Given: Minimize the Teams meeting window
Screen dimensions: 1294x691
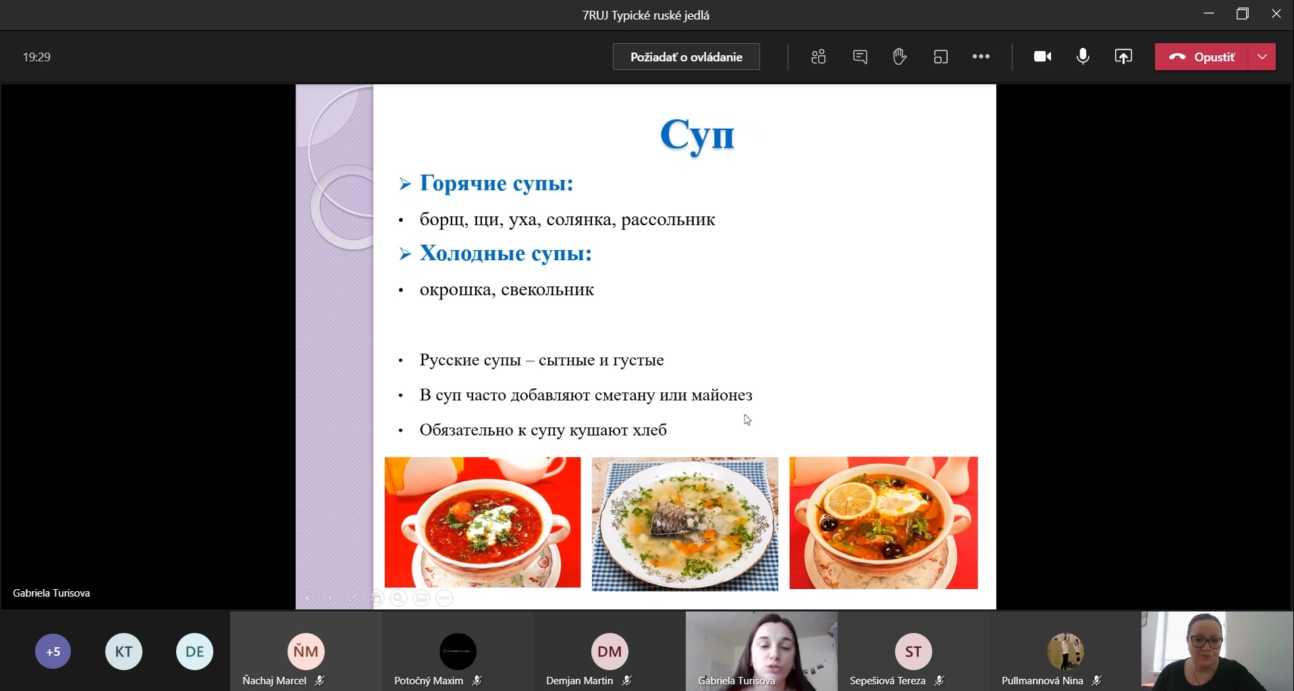Looking at the screenshot, I should 1209,14.
